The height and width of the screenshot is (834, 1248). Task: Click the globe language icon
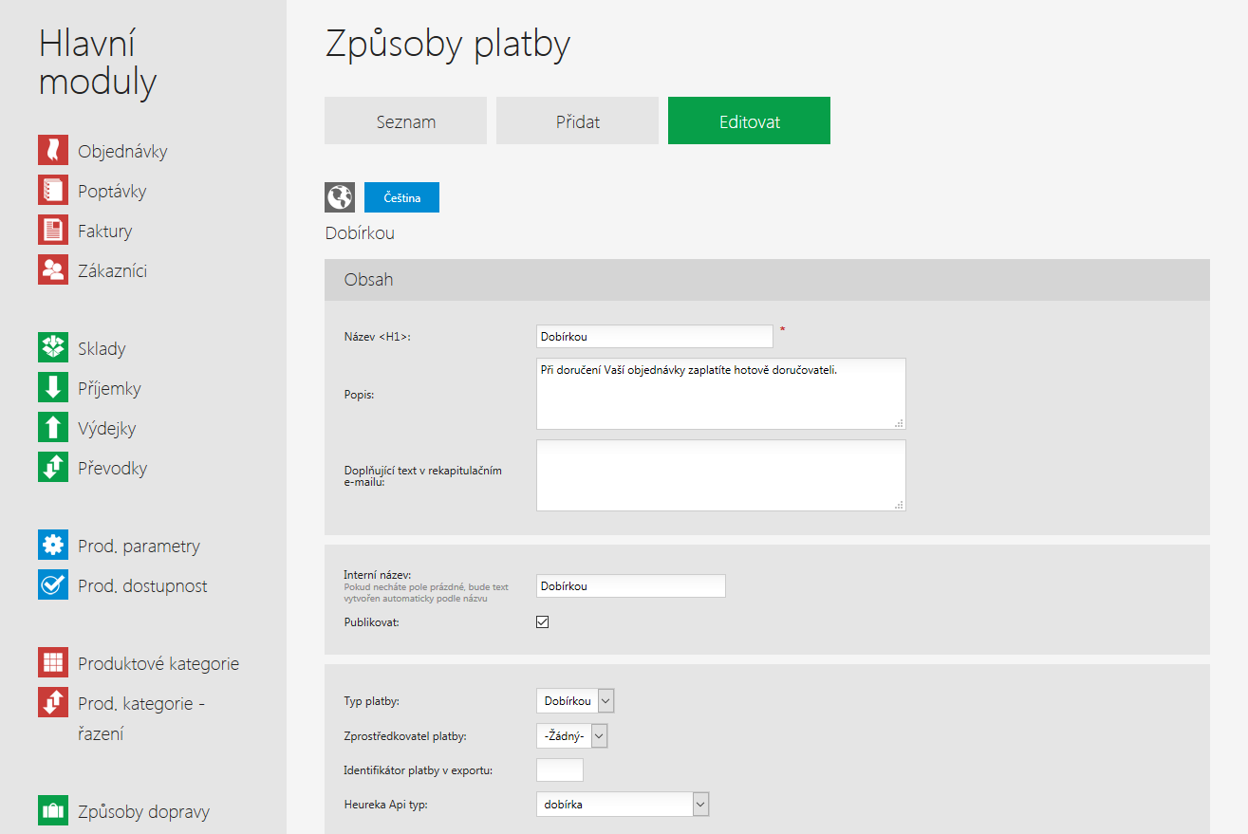point(340,196)
